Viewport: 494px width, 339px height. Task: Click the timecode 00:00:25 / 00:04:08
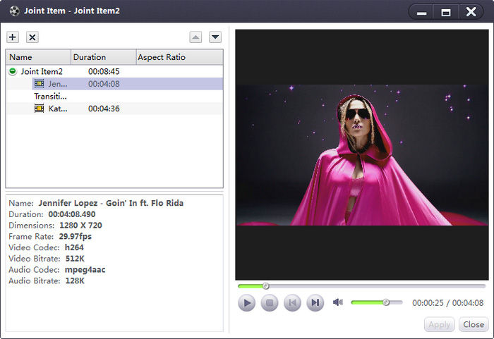[x=447, y=303]
